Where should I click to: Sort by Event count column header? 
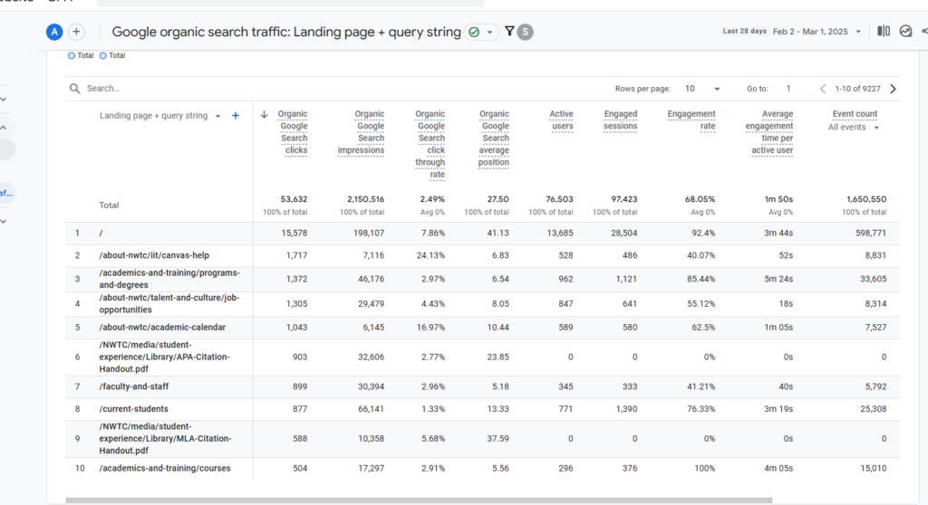pyautogui.click(x=855, y=114)
